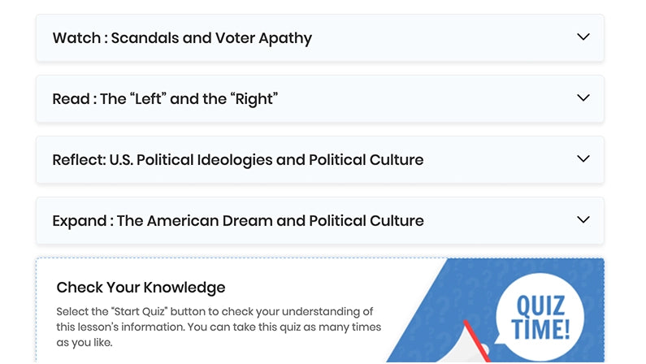Click Reflect: U.S. Political Ideologies title
This screenshot has height=364, width=646.
coord(238,160)
